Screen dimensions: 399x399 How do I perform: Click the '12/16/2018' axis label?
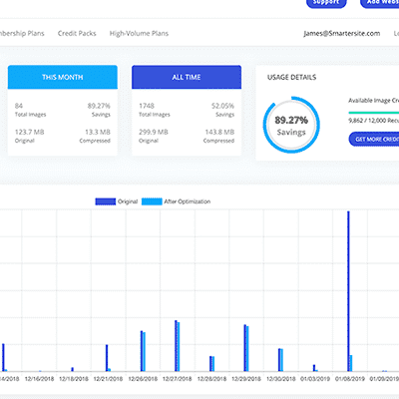pyautogui.click(x=39, y=379)
